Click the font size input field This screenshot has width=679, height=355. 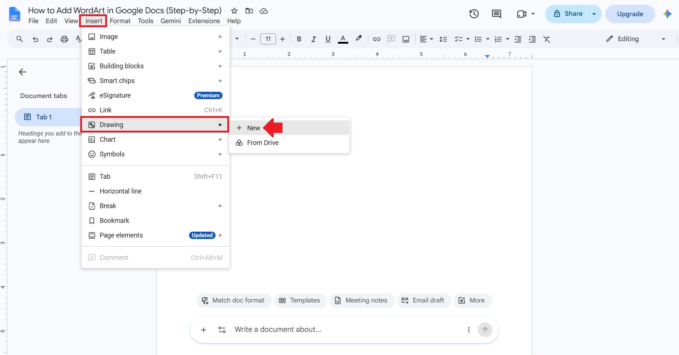click(268, 39)
